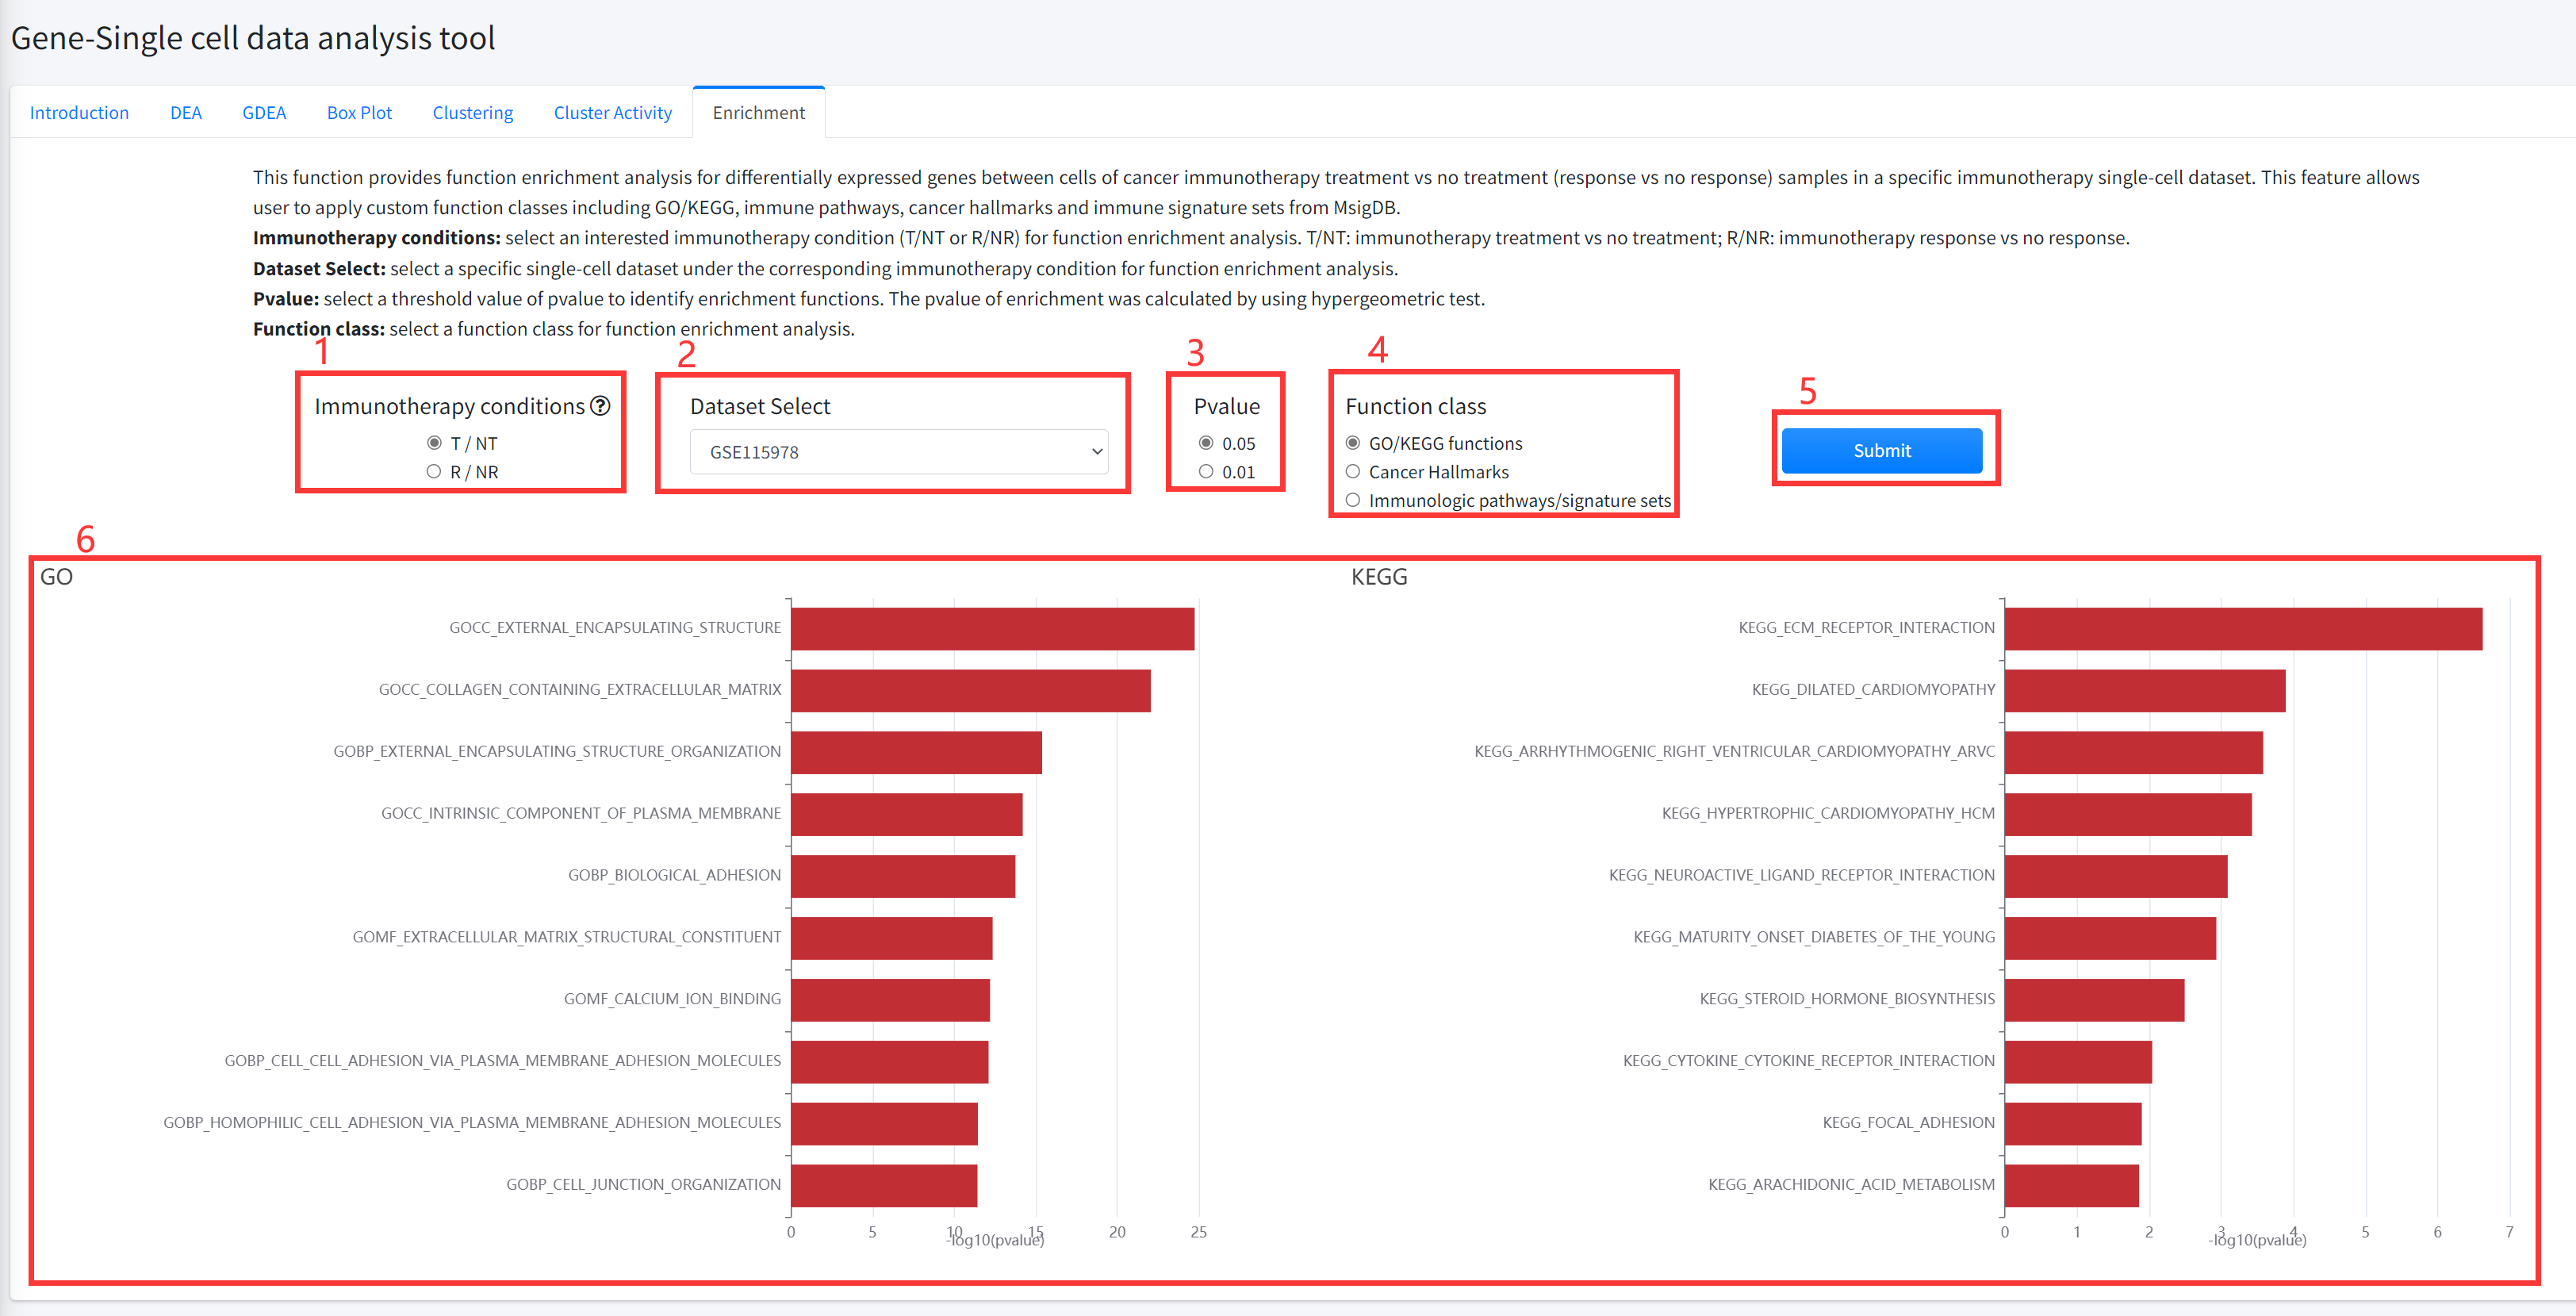Go to the GDEA tab
The height and width of the screenshot is (1316, 2576).
(x=264, y=113)
